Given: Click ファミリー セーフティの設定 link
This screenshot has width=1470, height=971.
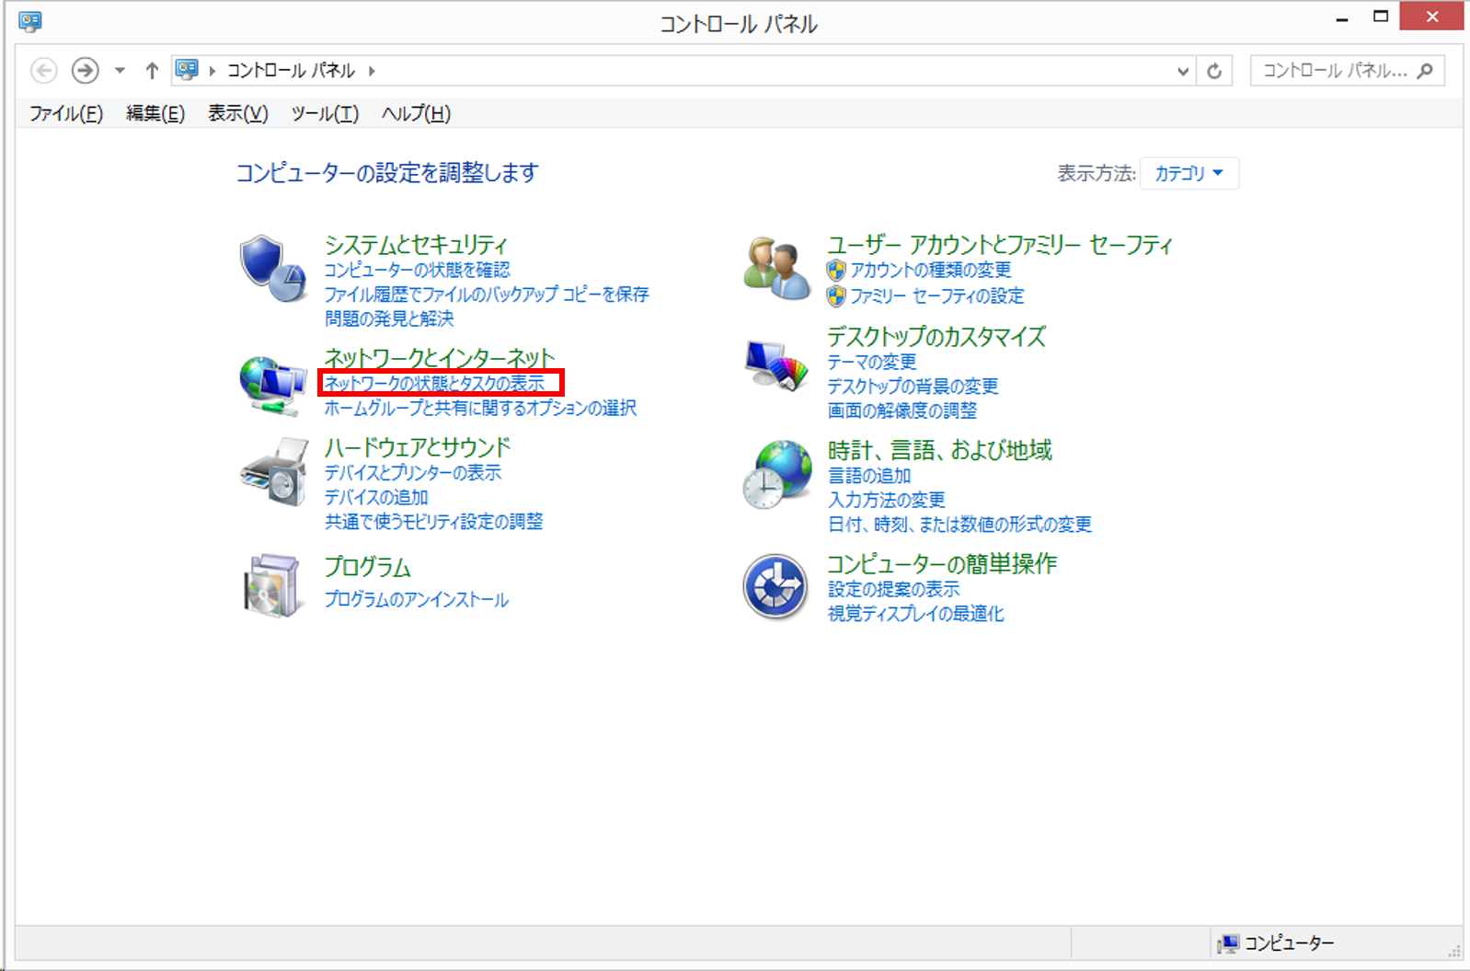Looking at the screenshot, I should coord(936,295).
